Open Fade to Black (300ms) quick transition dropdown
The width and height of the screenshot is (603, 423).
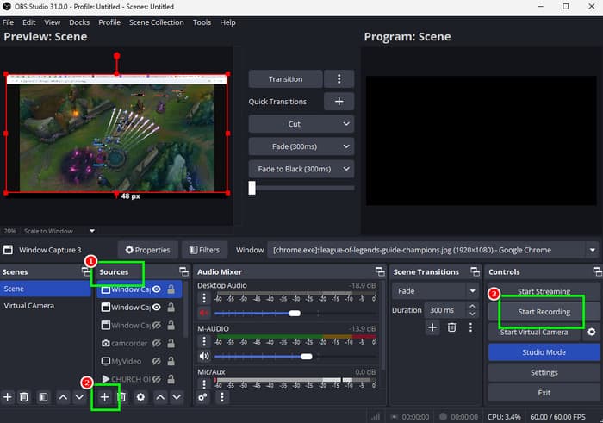pos(346,169)
